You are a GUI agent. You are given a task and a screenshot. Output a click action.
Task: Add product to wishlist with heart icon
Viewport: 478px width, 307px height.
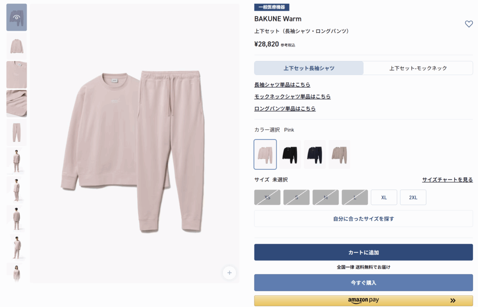pyautogui.click(x=469, y=24)
